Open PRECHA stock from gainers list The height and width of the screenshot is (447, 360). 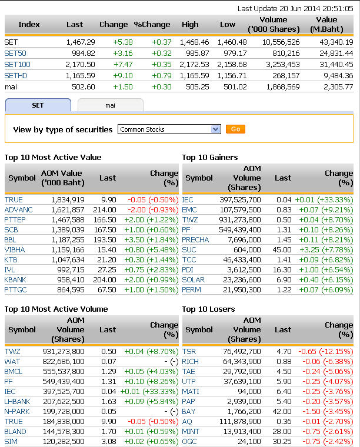(x=196, y=240)
